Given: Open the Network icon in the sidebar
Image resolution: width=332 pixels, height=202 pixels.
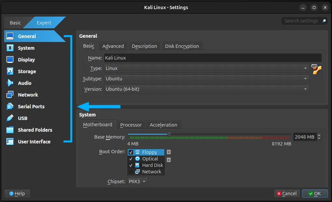Looking at the screenshot, I should click(x=10, y=95).
